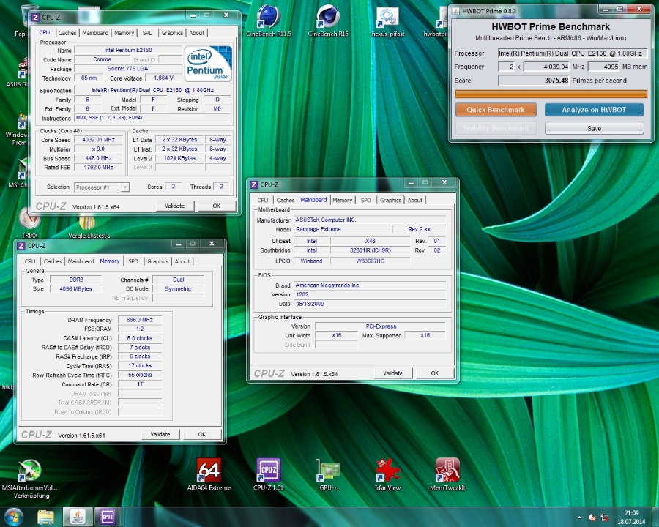Click the Intel Pentium inside logo
This screenshot has height=527, width=659.
[x=208, y=64]
